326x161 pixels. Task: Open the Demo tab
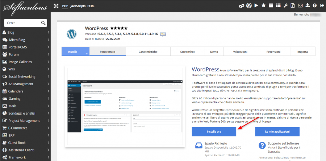click(214, 51)
